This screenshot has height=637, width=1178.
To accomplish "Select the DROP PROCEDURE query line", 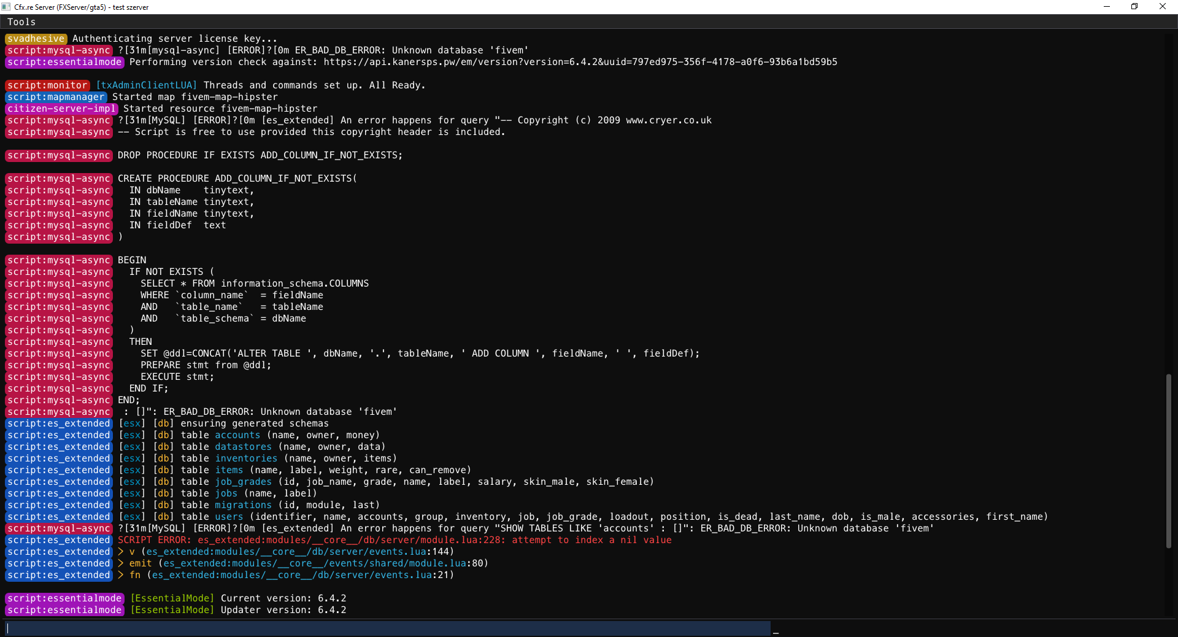I will (x=258, y=155).
